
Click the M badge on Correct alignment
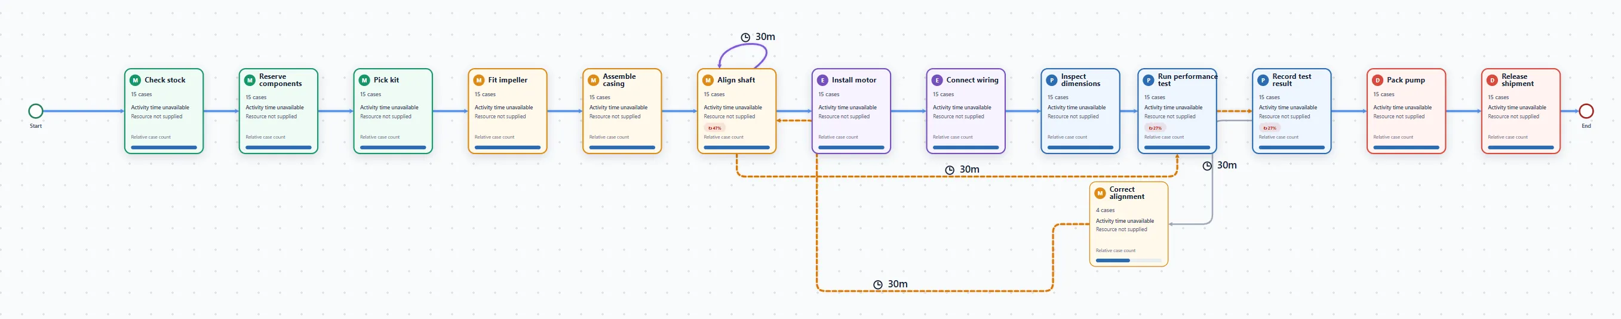[1100, 193]
